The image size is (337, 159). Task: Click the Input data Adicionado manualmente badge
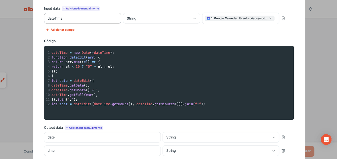pos(81,8)
